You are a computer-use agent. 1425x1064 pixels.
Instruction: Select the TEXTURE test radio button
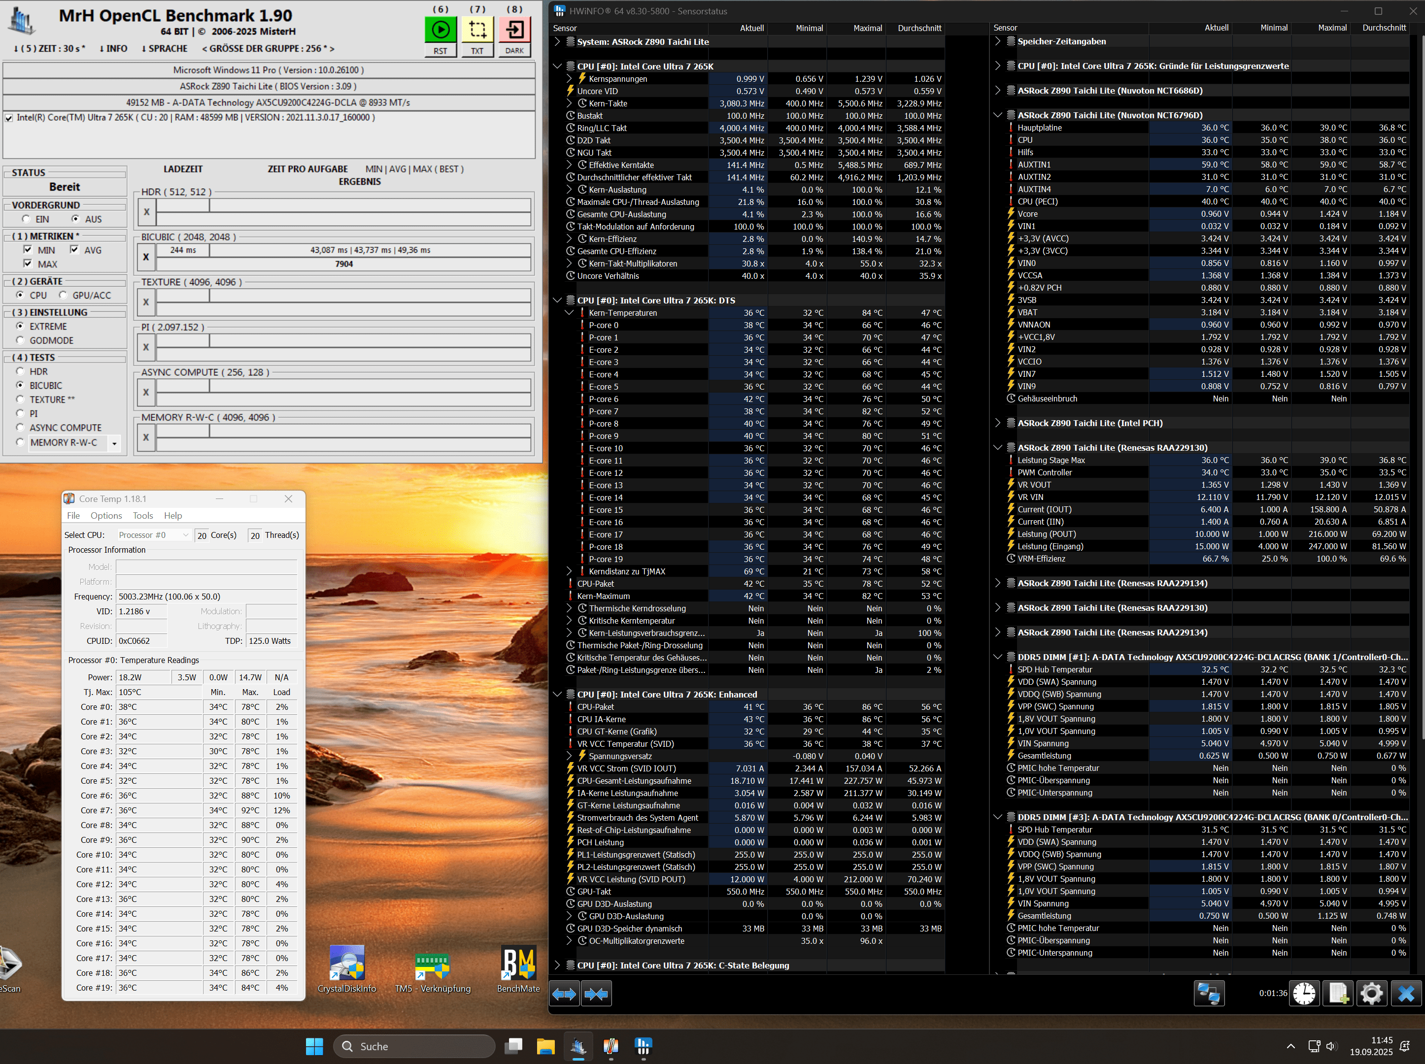click(x=20, y=399)
